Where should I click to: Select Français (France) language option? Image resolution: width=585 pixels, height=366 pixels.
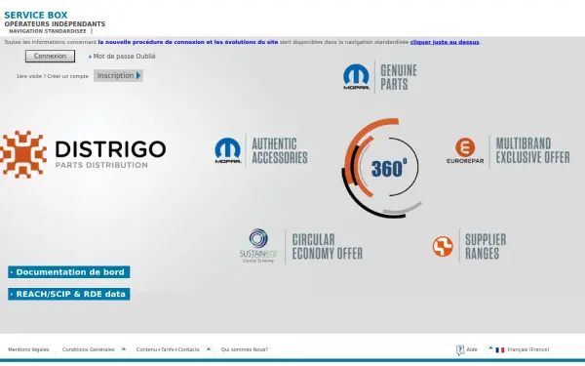pyautogui.click(x=527, y=349)
